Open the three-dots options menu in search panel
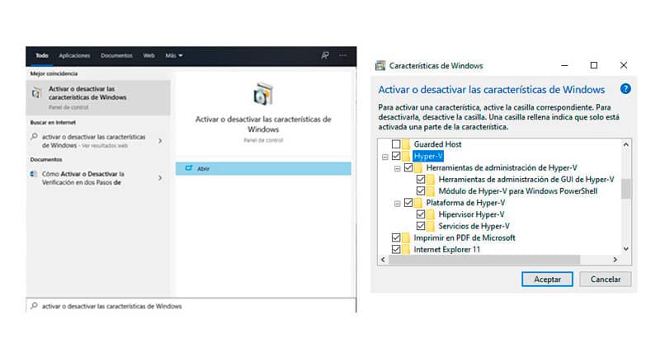The image size is (665, 357). pos(342,55)
